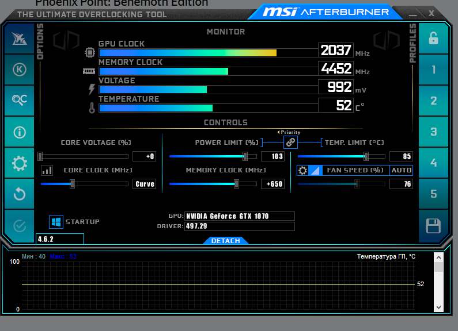Click the memory clock 4452 readout
Image resolution: width=458 pixels, height=331 pixels.
(x=336, y=68)
